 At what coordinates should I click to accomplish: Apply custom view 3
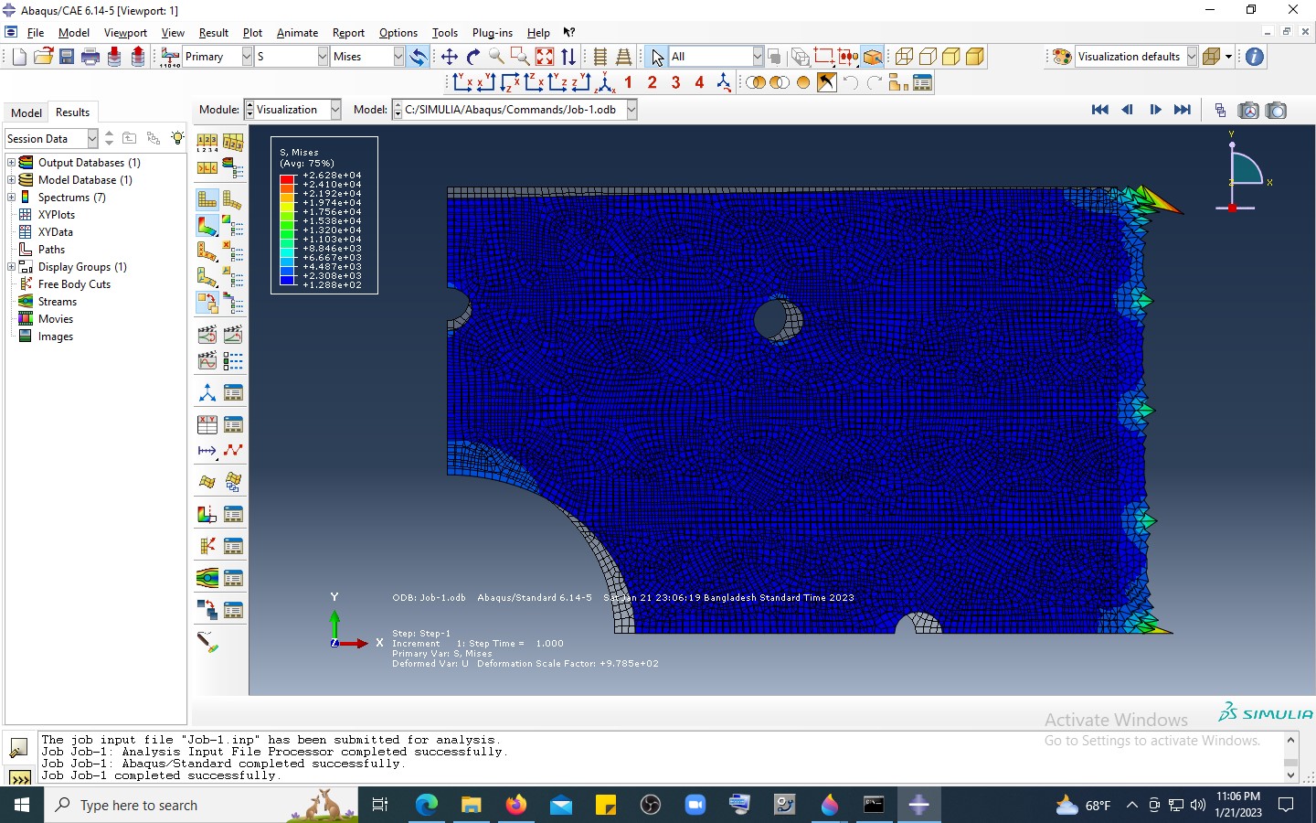click(x=676, y=83)
